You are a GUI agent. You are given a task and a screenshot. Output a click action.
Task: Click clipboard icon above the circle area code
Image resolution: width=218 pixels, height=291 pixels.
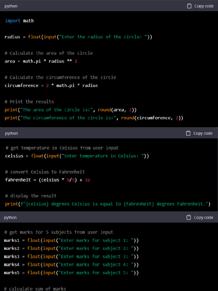tap(189, 6)
